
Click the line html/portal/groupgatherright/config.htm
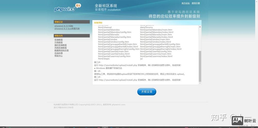pos(119,49)
